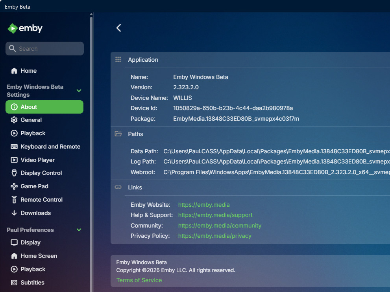Open the emby.media/support link

215,215
